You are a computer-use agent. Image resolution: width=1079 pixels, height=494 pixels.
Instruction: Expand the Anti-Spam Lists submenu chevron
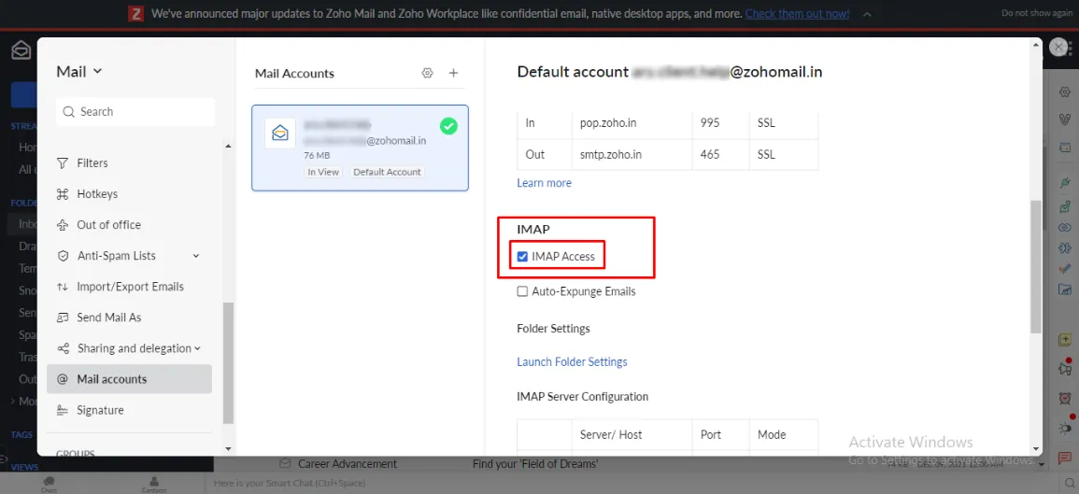click(x=196, y=256)
